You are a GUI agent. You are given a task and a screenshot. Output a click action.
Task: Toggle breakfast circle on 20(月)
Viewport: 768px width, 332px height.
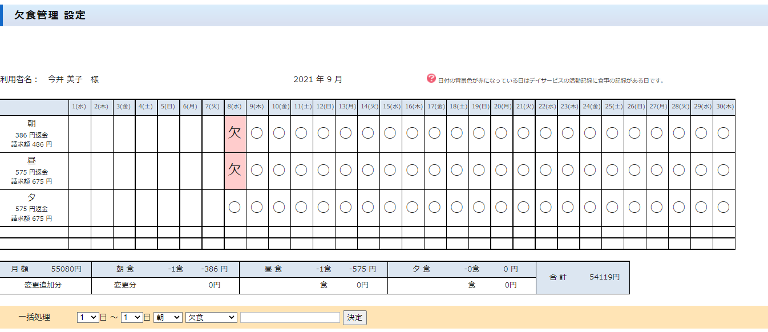pyautogui.click(x=501, y=133)
